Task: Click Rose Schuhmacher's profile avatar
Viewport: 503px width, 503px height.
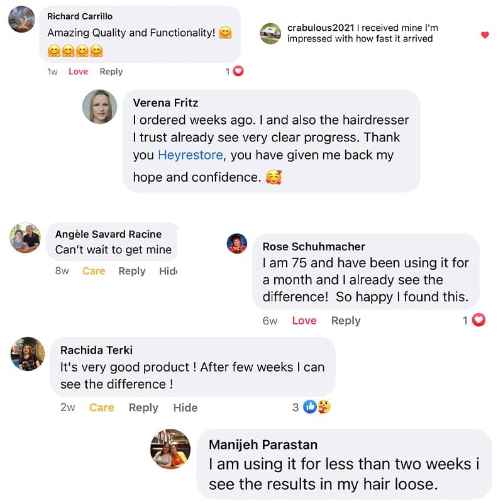Action: tap(237, 243)
